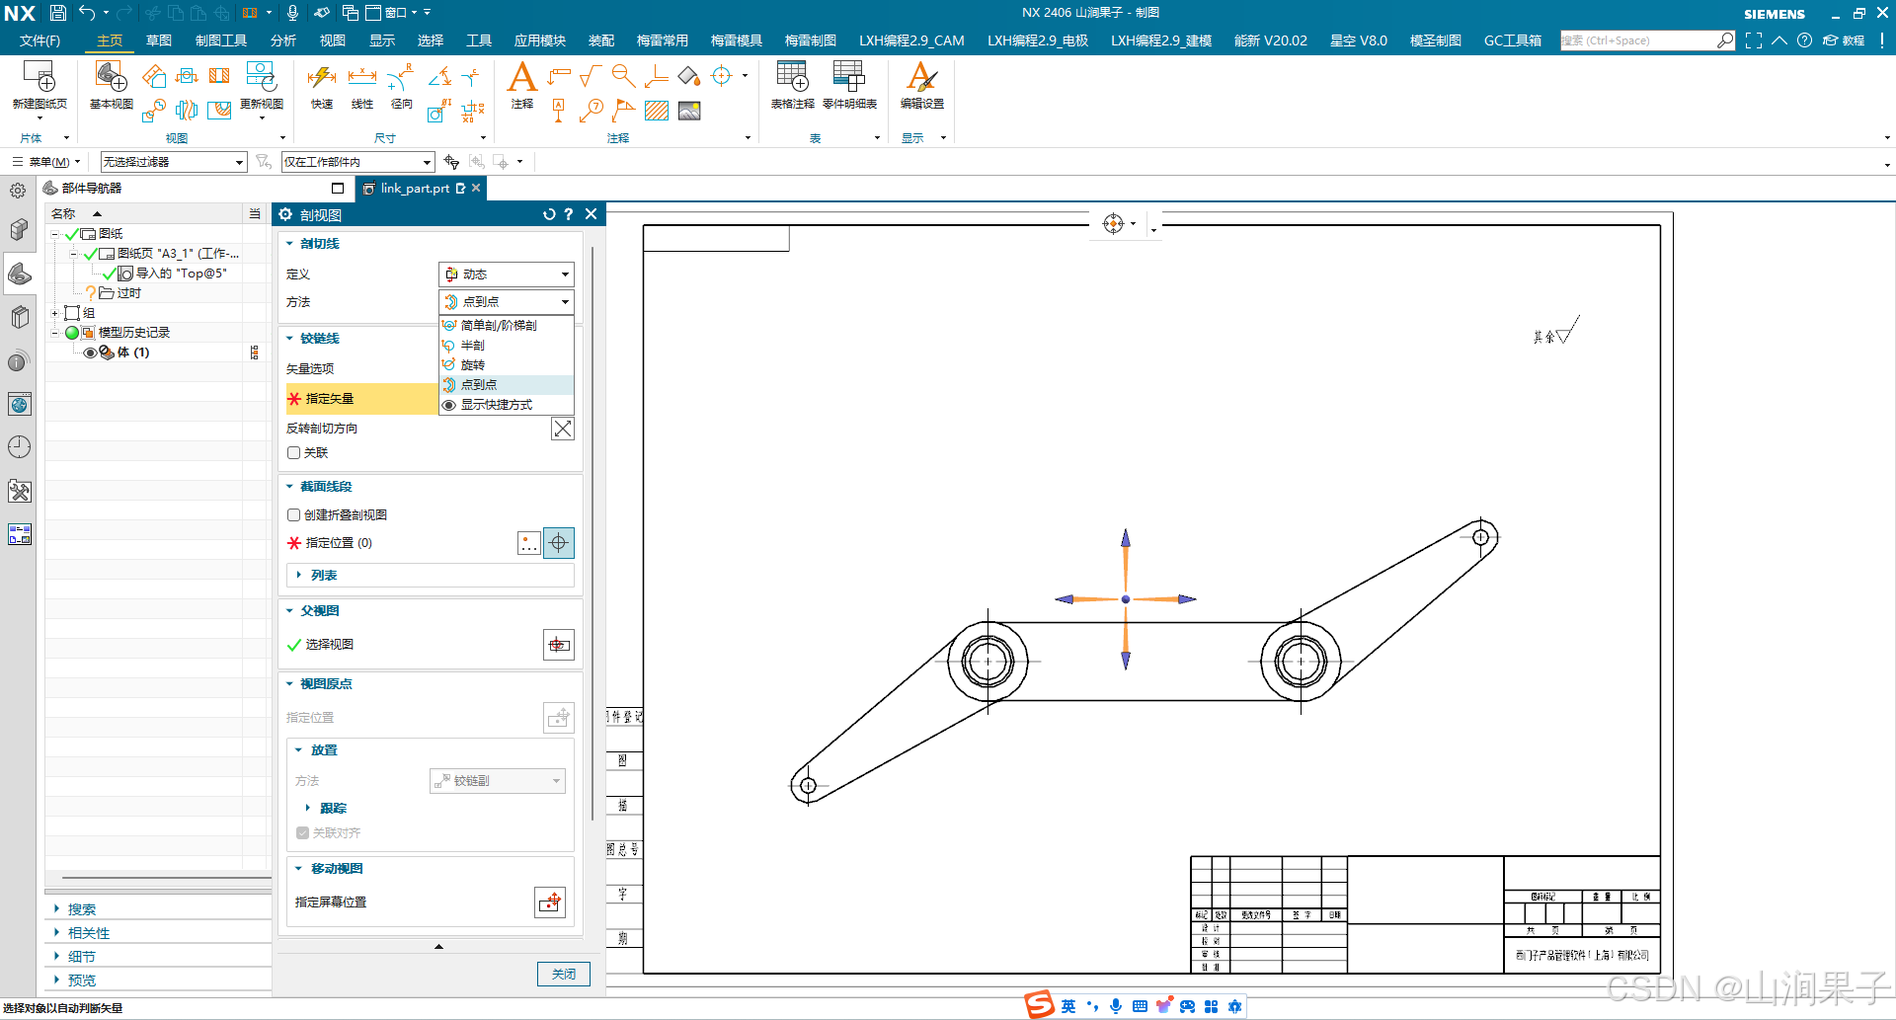The width and height of the screenshot is (1896, 1020).
Task: Choose 简单剖/阶梯剖 from method list
Action: [506, 325]
